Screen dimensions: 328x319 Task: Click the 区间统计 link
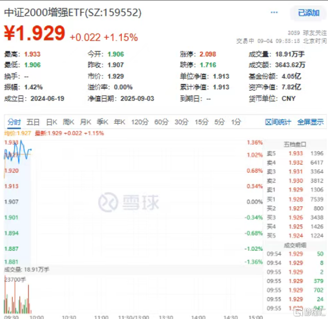click(x=278, y=122)
